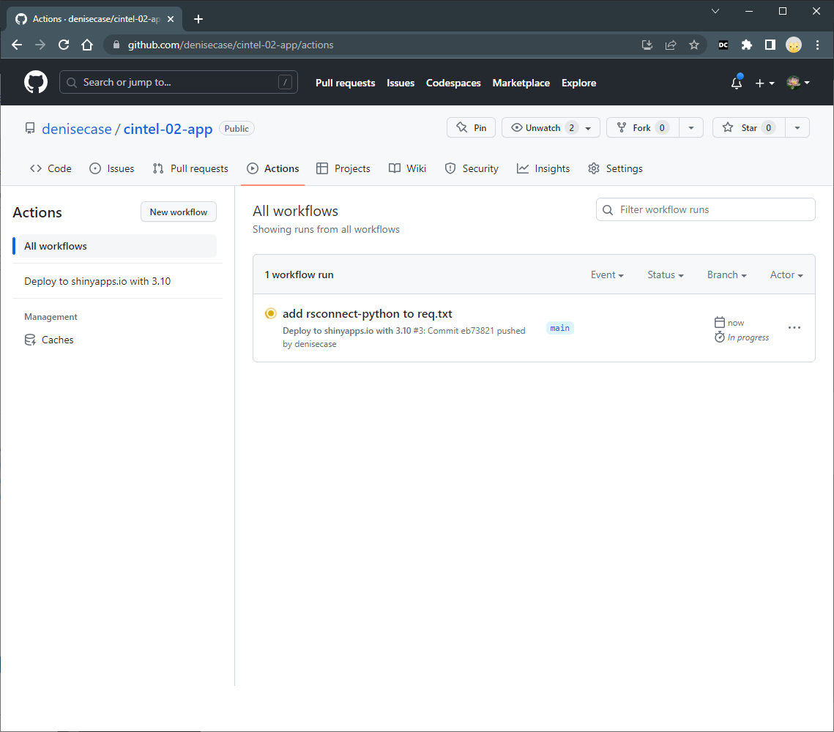This screenshot has height=732, width=834.
Task: Click the tab search chevron
Action: point(715,11)
